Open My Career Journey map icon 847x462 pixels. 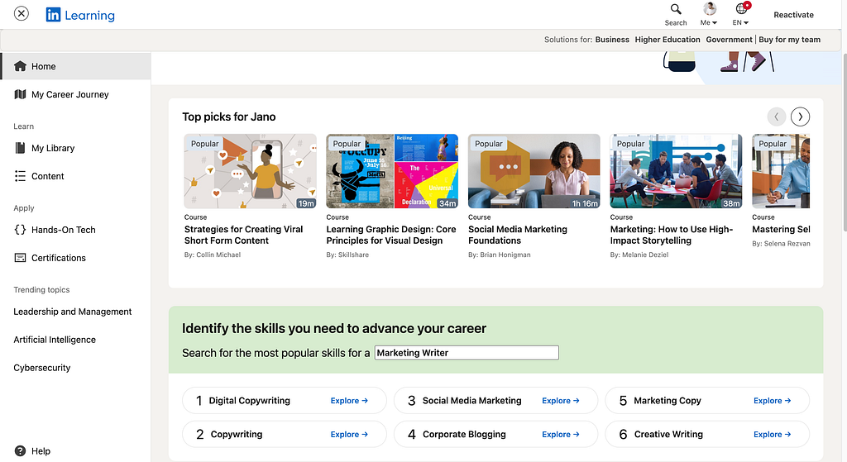(20, 94)
